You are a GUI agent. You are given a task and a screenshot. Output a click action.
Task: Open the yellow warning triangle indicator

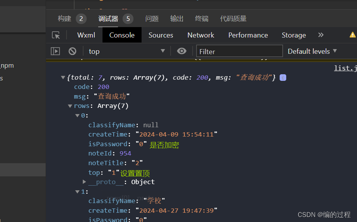353,35
